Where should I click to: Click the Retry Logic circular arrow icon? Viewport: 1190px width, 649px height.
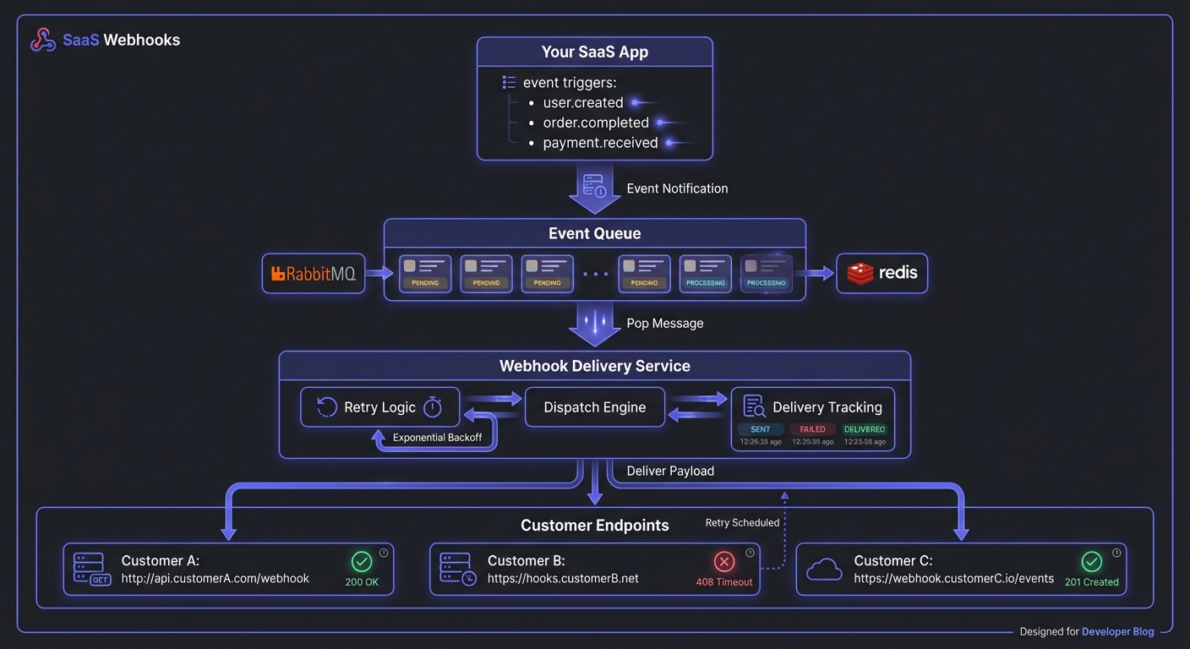[327, 407]
